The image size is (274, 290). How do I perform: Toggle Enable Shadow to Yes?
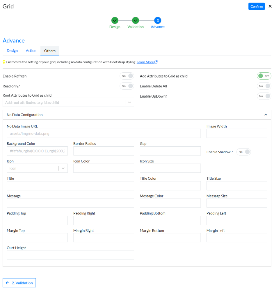tap(243, 152)
